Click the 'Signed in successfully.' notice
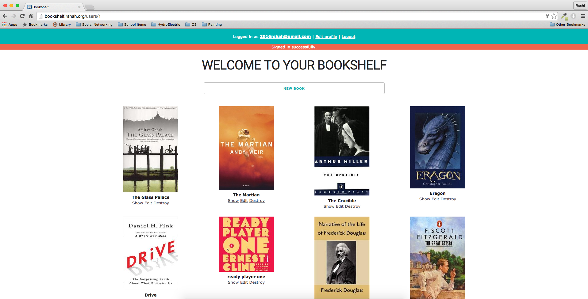The height and width of the screenshot is (299, 588). click(x=294, y=47)
